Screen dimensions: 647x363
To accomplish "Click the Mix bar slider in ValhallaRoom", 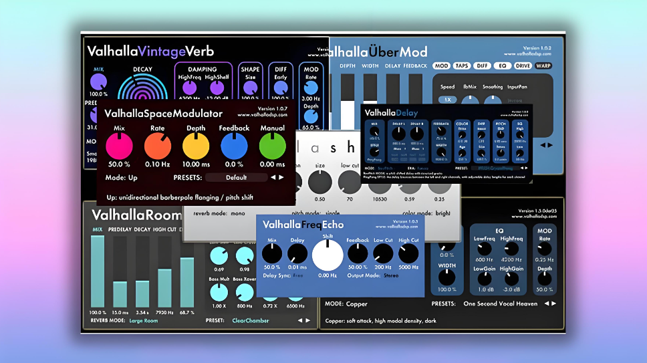I will pos(98,271).
